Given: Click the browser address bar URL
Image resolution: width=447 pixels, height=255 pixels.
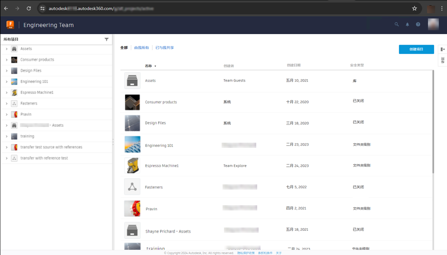Looking at the screenshot, I should click(x=101, y=9).
